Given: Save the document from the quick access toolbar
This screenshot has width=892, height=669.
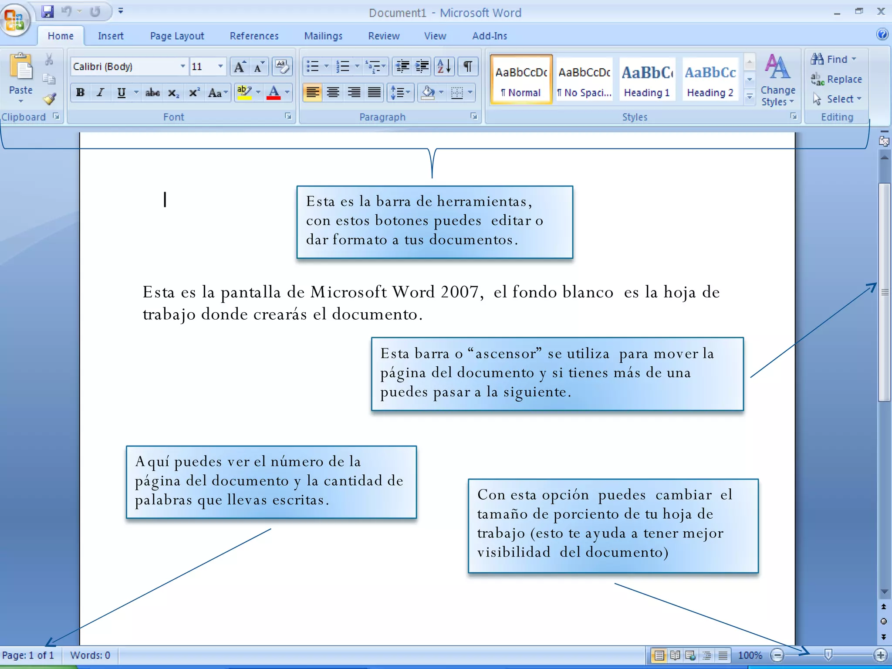Looking at the screenshot, I should coord(47,12).
